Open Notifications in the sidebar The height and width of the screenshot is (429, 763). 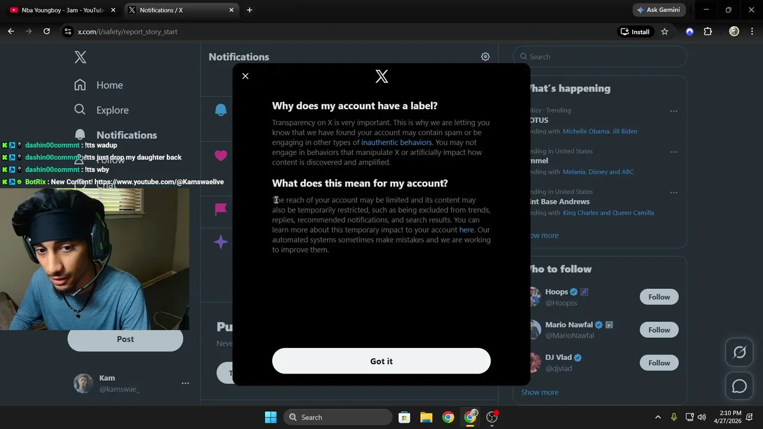126,135
